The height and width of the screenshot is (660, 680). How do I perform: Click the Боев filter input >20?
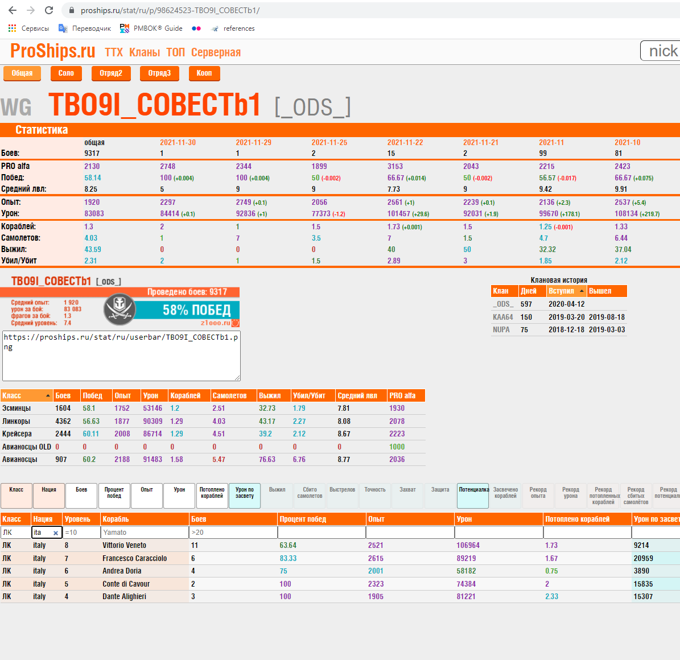233,532
